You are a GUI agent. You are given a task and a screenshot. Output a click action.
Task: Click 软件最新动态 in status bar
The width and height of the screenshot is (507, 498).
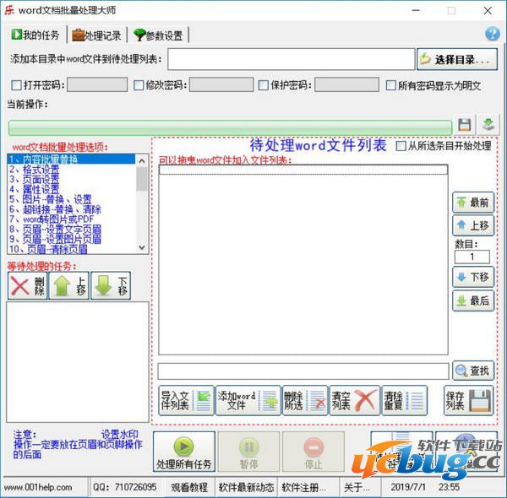(x=247, y=487)
